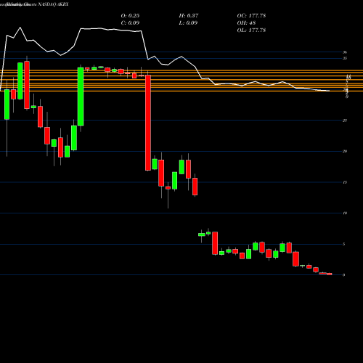Click the 10 price axis label
Screen dimensions: 363x363
345,213
